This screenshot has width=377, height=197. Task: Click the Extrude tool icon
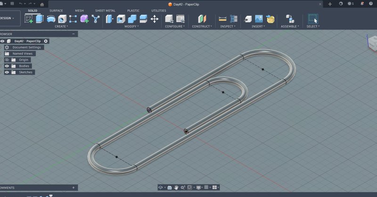(40, 19)
